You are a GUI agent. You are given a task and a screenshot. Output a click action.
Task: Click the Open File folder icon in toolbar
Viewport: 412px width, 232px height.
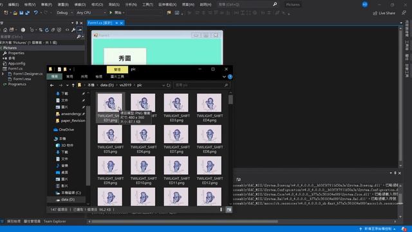(x=15, y=13)
